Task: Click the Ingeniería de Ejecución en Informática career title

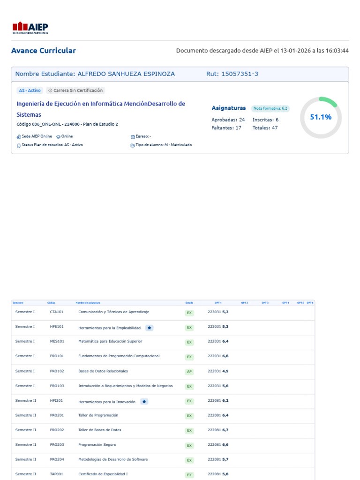Action: (101, 109)
